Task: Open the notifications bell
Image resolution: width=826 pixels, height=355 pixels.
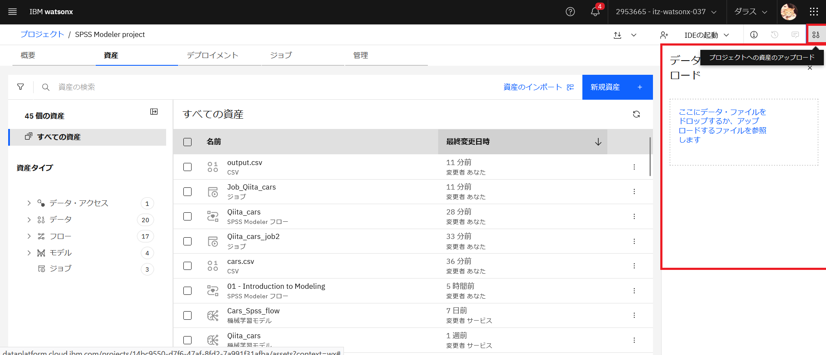Action: pyautogui.click(x=595, y=12)
